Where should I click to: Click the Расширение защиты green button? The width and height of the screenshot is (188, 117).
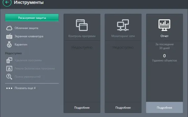[32, 18]
